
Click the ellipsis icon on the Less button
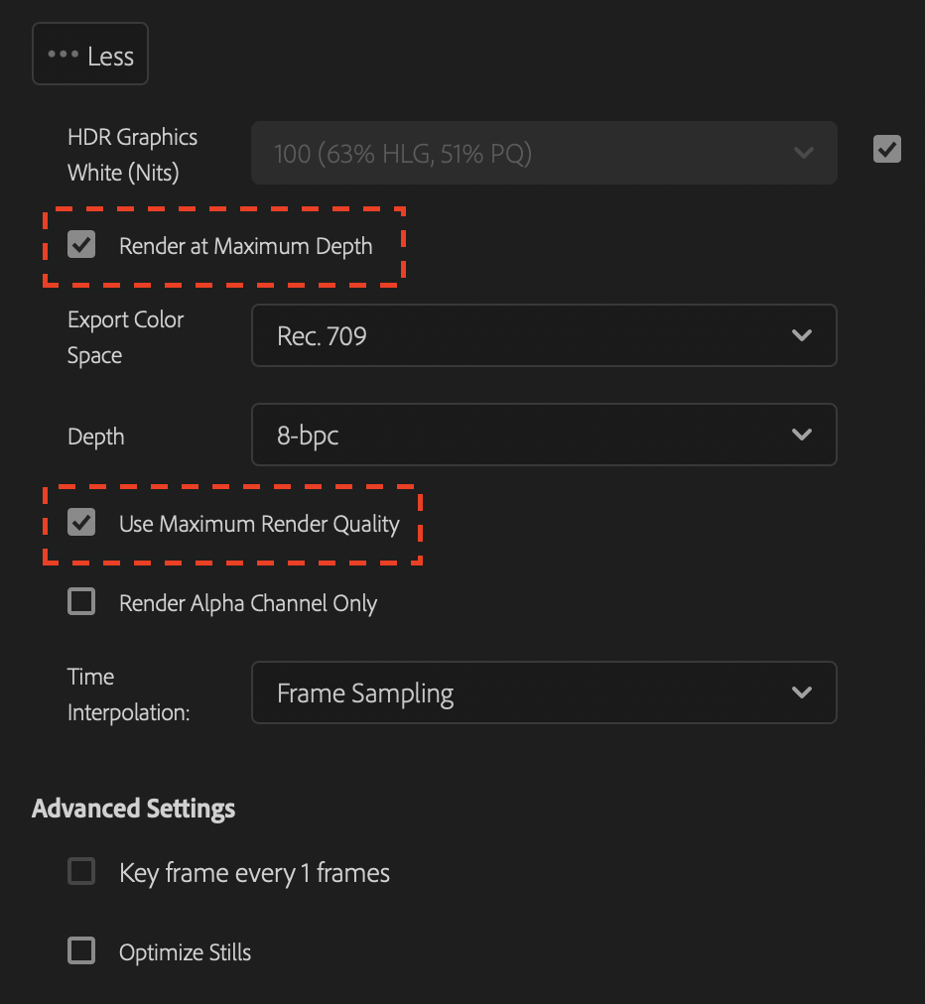click(x=64, y=54)
